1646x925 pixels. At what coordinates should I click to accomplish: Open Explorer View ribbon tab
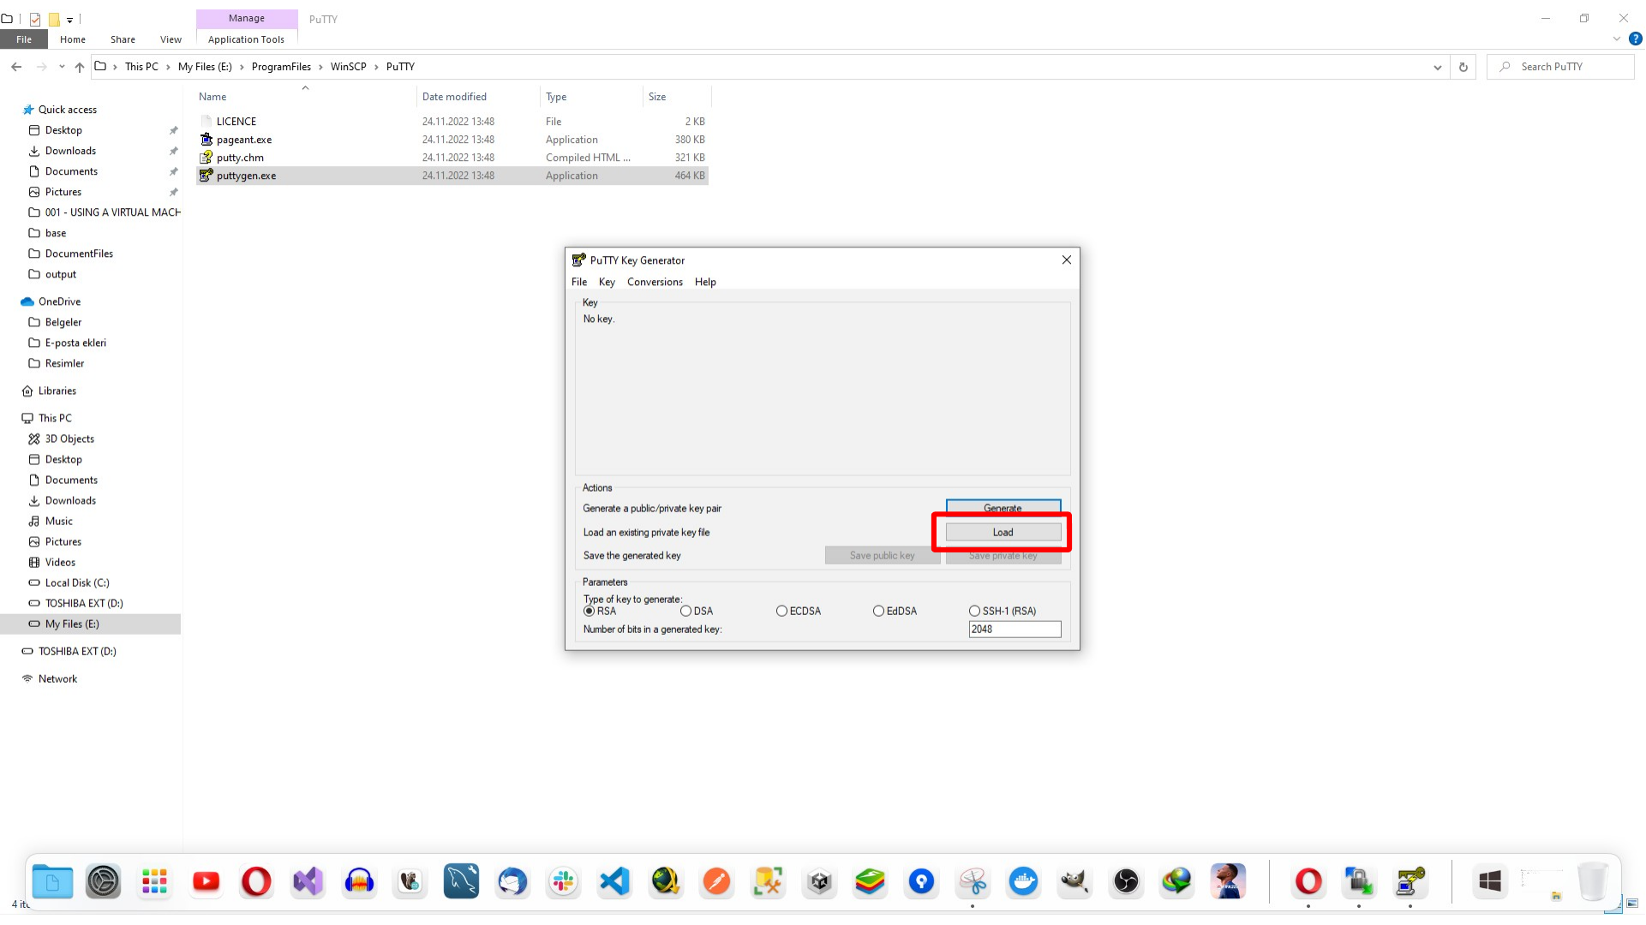[x=171, y=39]
